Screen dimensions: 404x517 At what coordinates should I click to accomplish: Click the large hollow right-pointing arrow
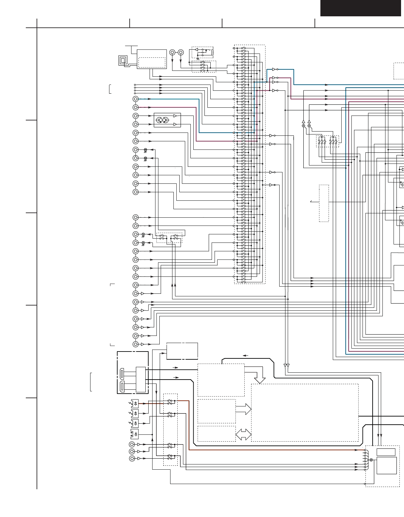pyautogui.click(x=244, y=409)
